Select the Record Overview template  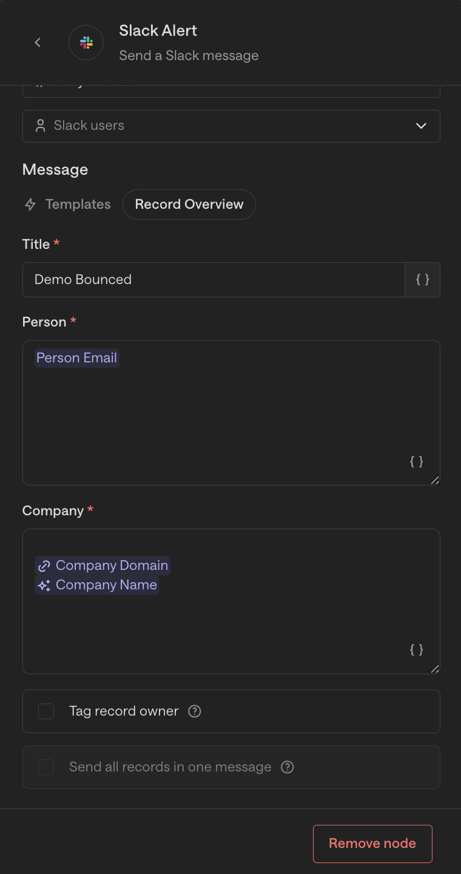click(x=189, y=205)
